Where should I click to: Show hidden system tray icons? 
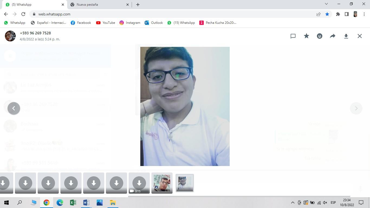pyautogui.click(x=293, y=203)
